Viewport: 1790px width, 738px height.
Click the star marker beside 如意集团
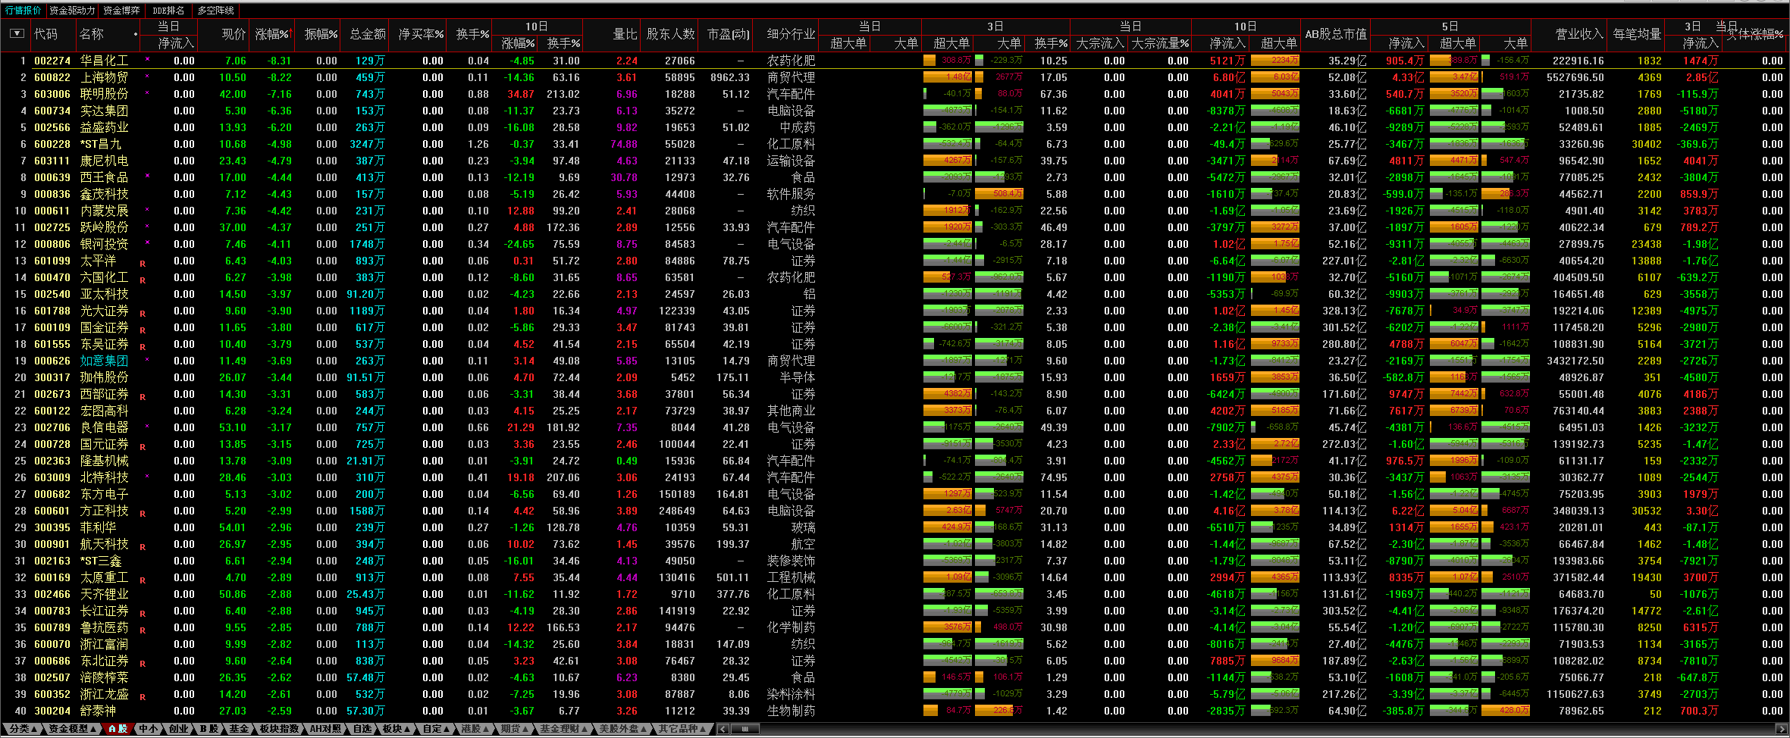coord(147,359)
